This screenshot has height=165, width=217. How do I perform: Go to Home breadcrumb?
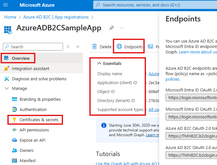point(10,17)
